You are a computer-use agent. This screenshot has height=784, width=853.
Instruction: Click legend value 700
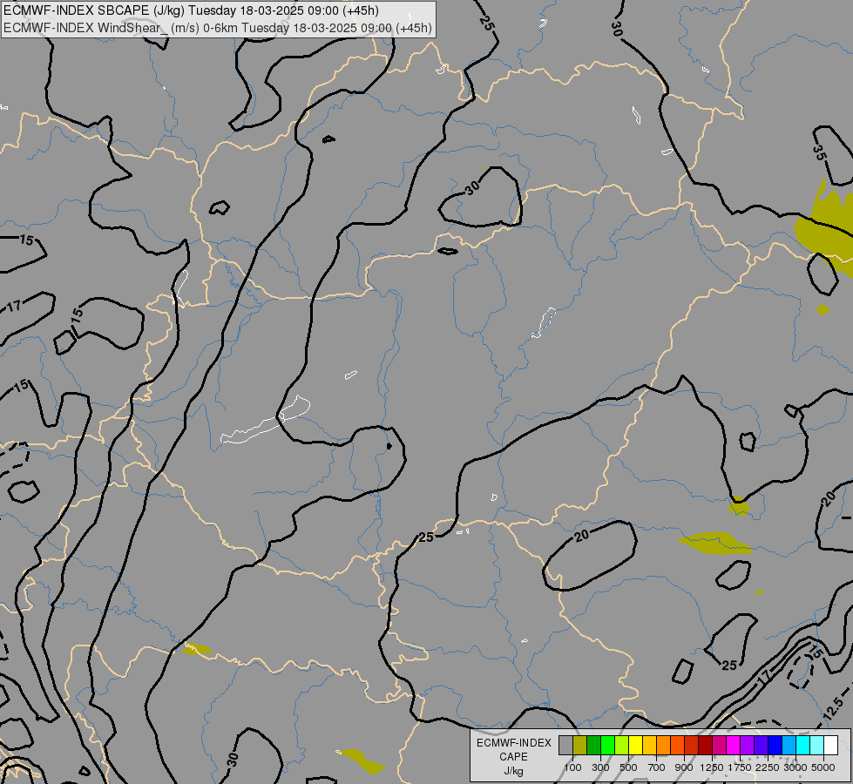[x=657, y=767]
